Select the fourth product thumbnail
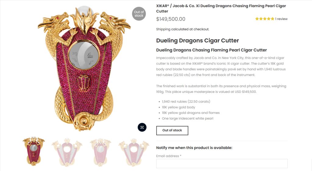The height and width of the screenshot is (171, 312). [134, 152]
